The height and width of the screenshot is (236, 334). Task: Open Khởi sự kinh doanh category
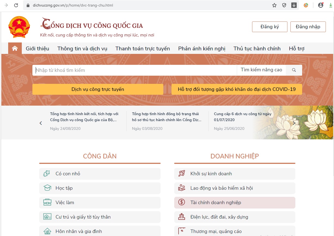click(x=235, y=174)
